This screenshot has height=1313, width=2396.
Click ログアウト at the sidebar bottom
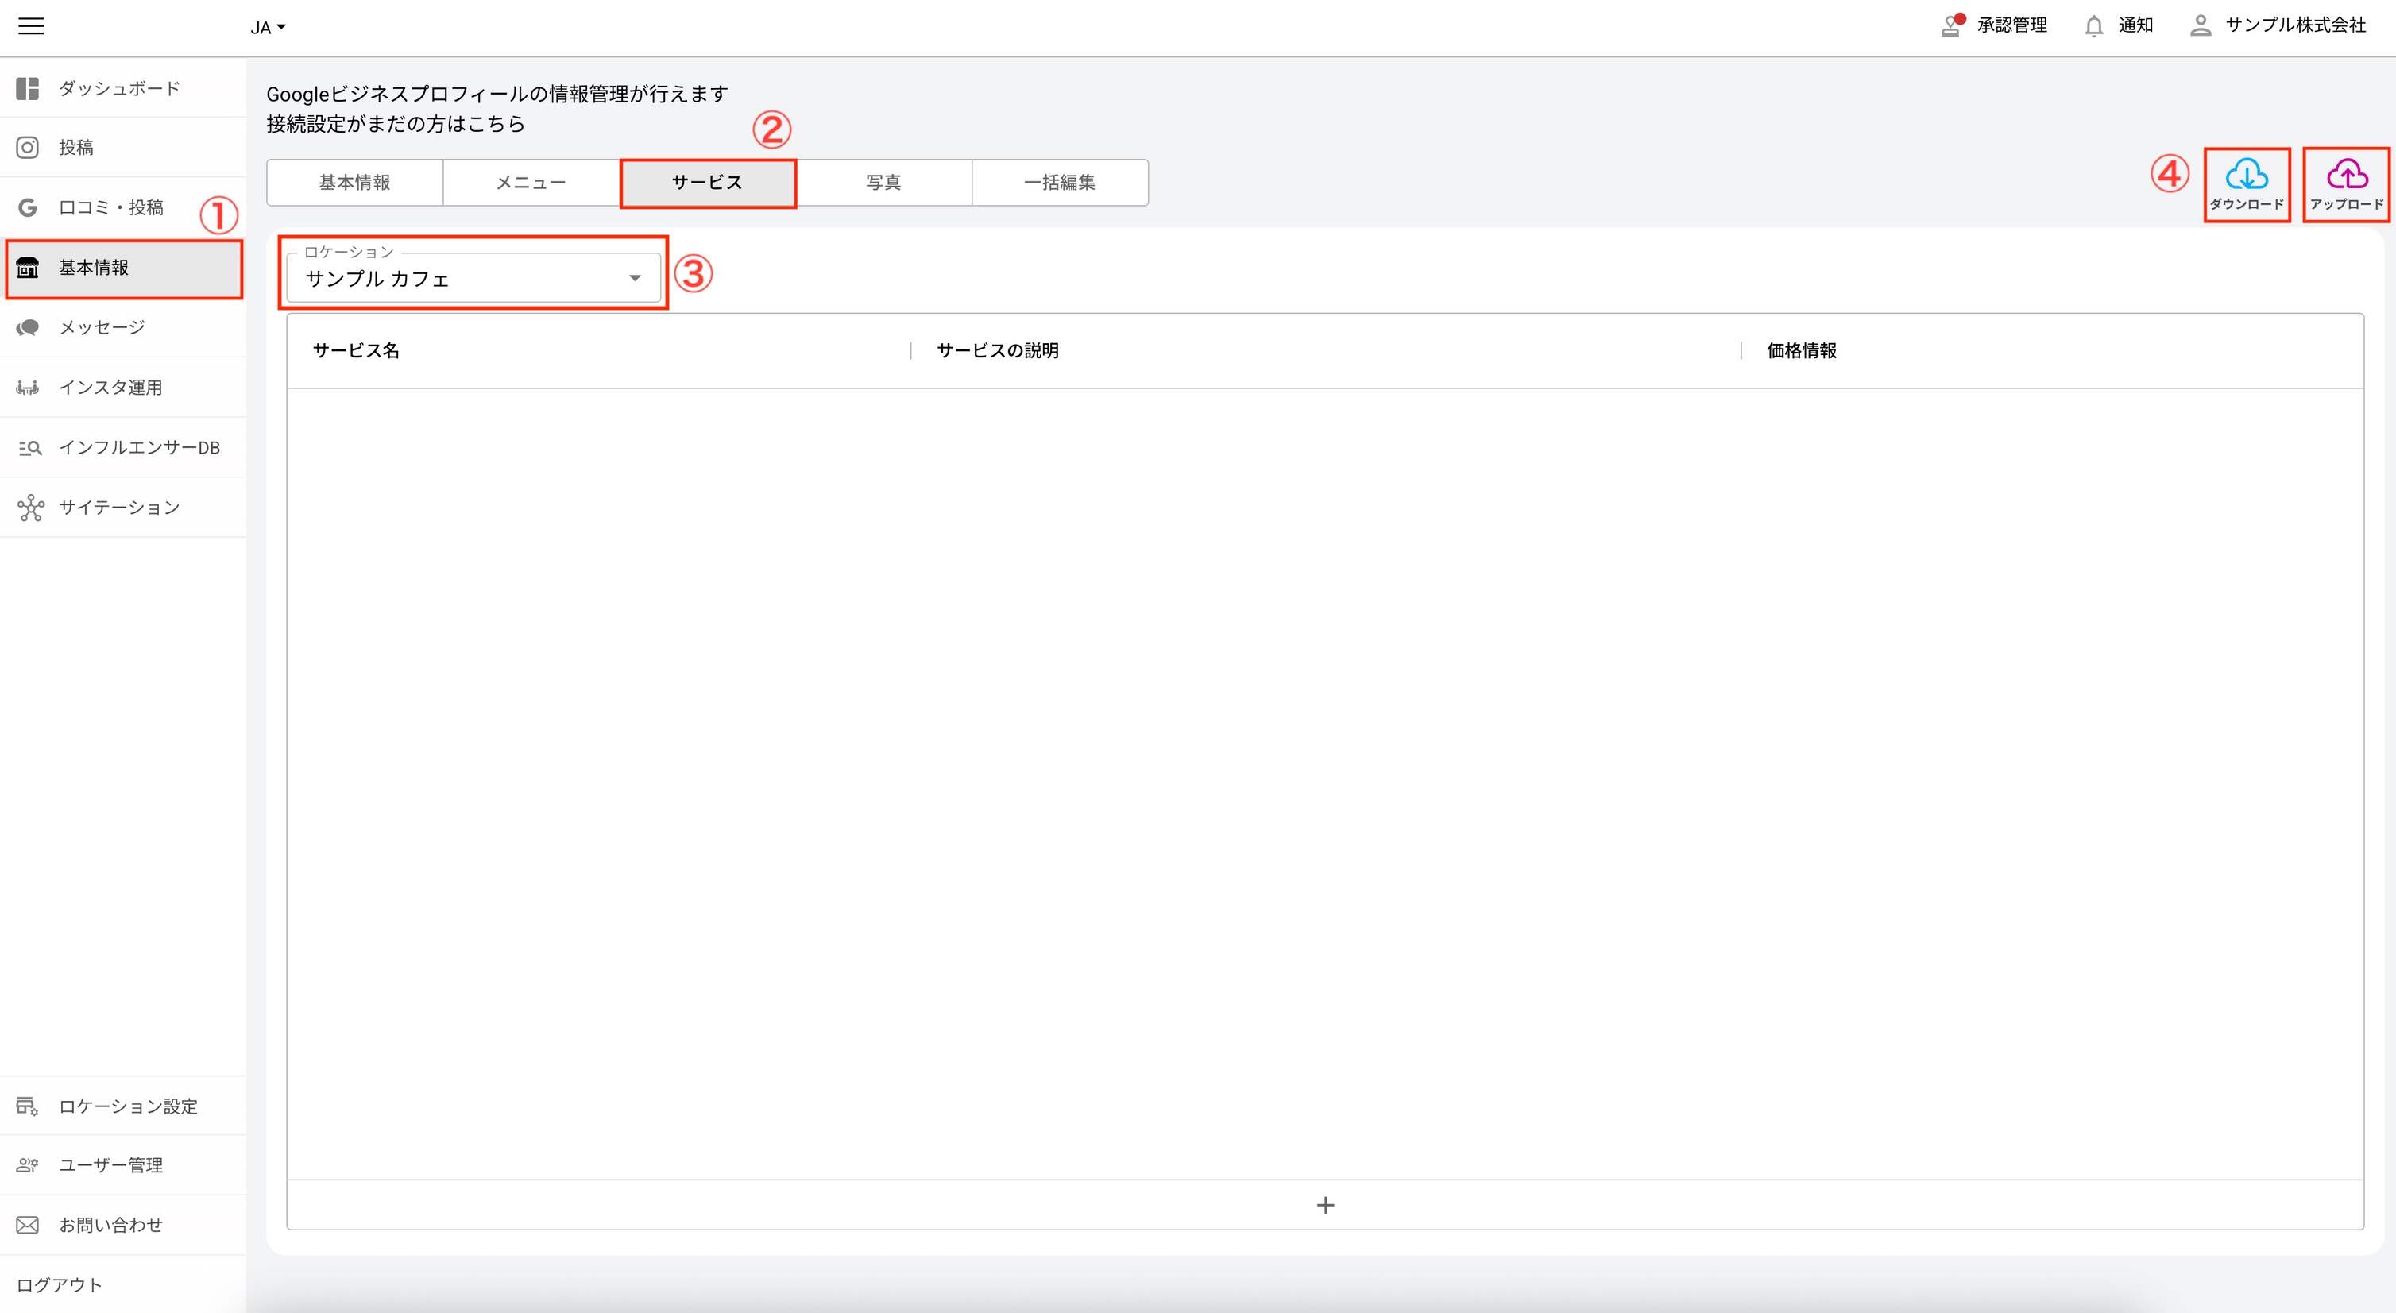tap(60, 1284)
